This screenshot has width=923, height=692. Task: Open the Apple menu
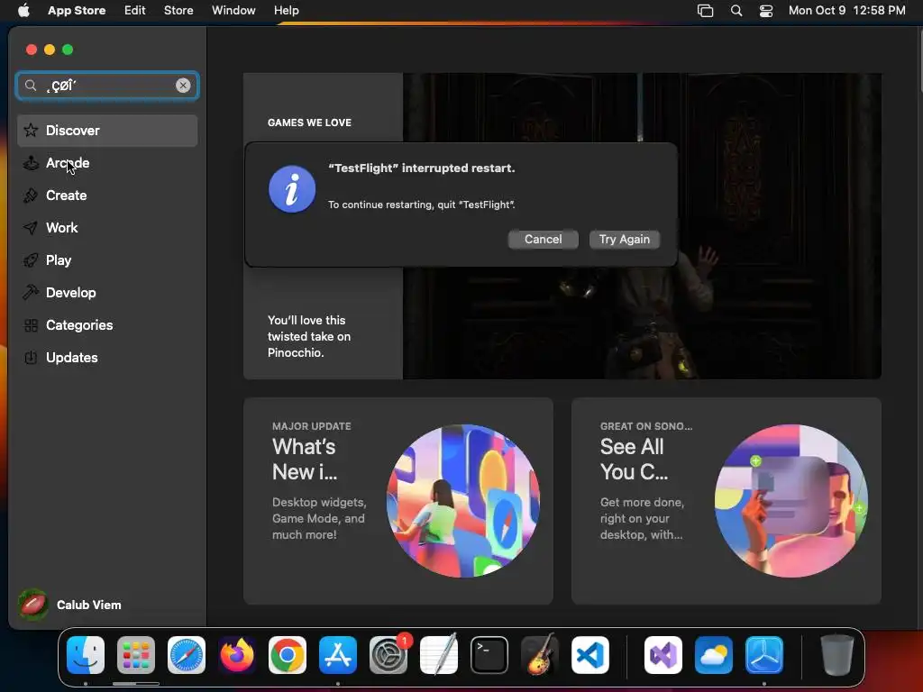pyautogui.click(x=23, y=11)
